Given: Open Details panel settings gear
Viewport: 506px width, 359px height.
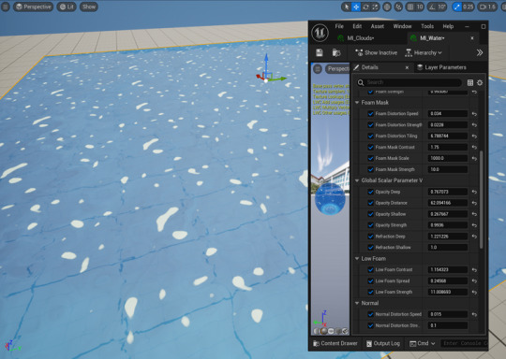Looking at the screenshot, I should click(480, 83).
